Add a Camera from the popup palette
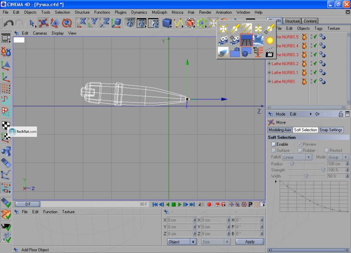The width and height of the screenshot is (351, 253). pyautogui.click(x=223, y=40)
